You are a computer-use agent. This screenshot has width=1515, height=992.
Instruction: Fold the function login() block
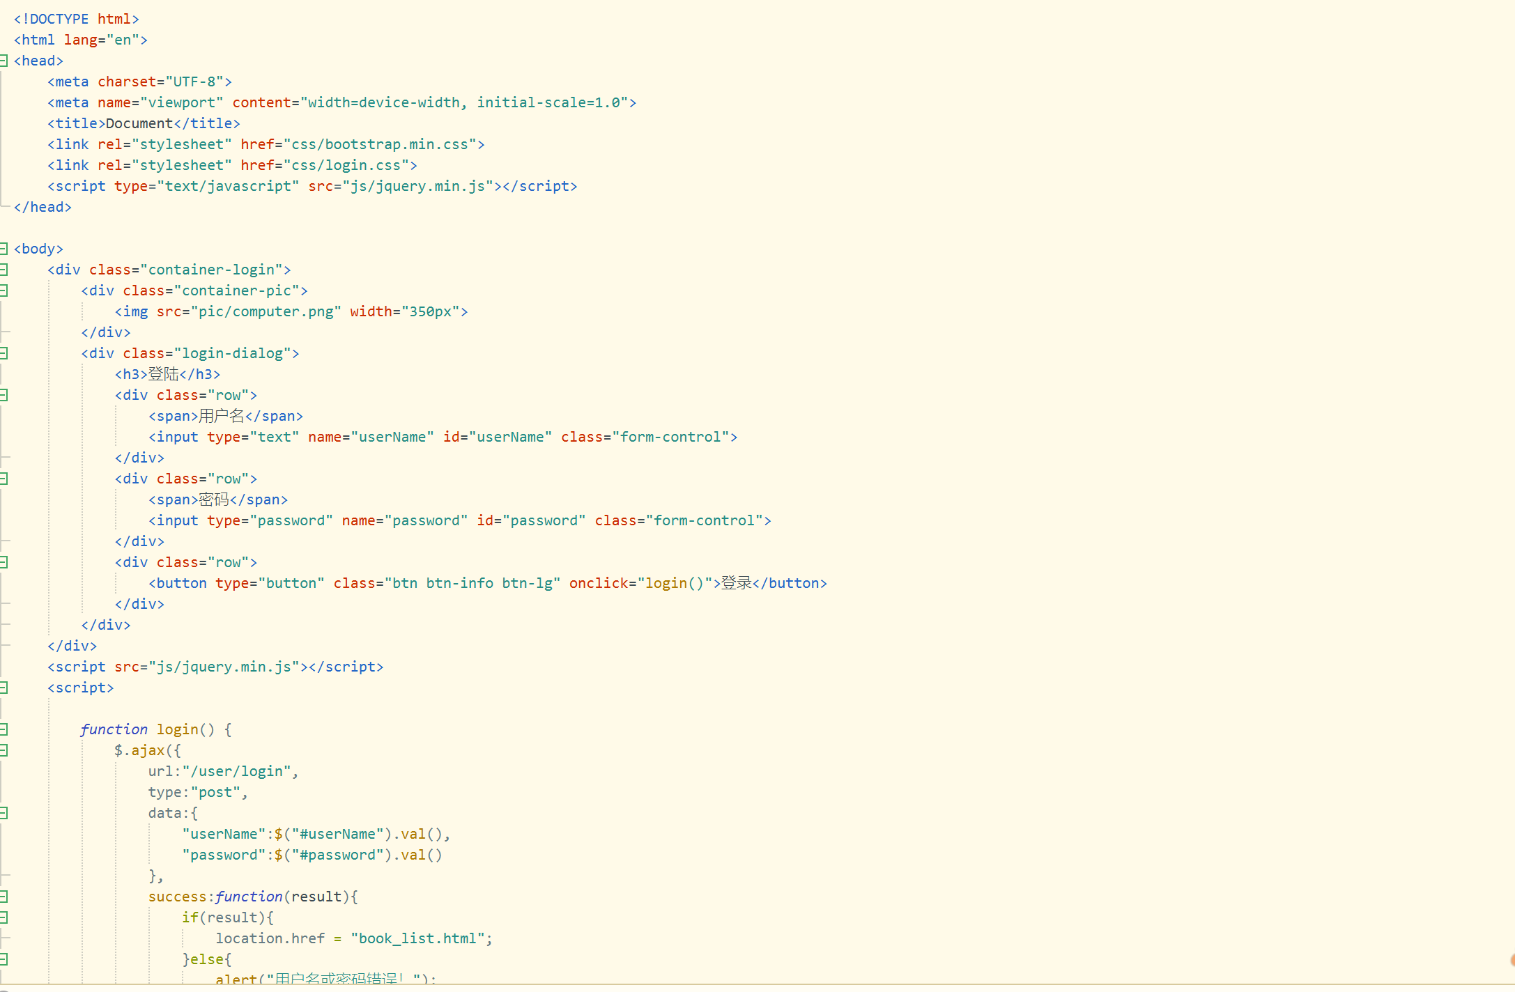[3, 729]
